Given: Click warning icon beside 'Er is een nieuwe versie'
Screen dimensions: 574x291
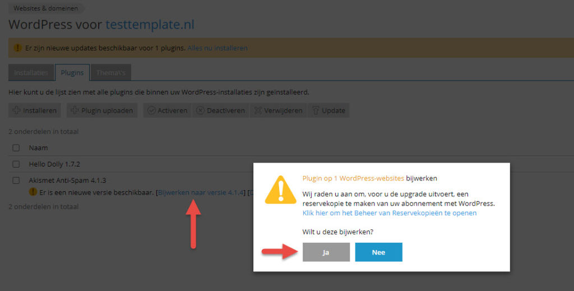Looking at the screenshot, I should click(33, 192).
